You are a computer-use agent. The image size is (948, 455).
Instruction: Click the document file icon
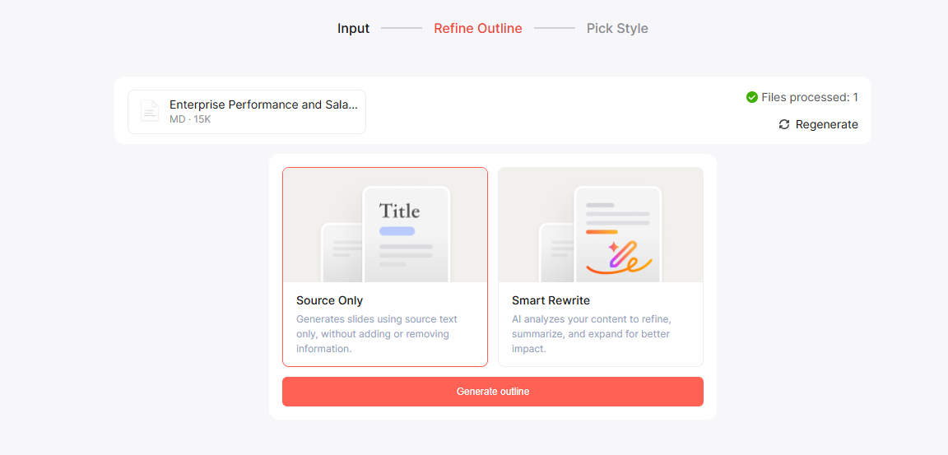(x=149, y=111)
